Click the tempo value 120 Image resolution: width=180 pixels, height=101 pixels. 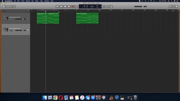(92, 6)
